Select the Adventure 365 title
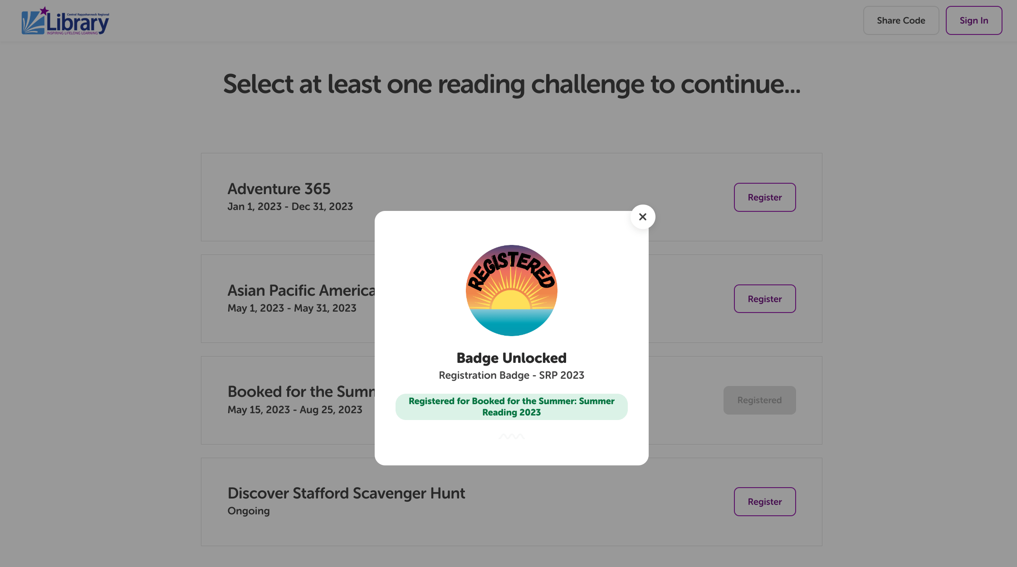The width and height of the screenshot is (1017, 567). 279,189
